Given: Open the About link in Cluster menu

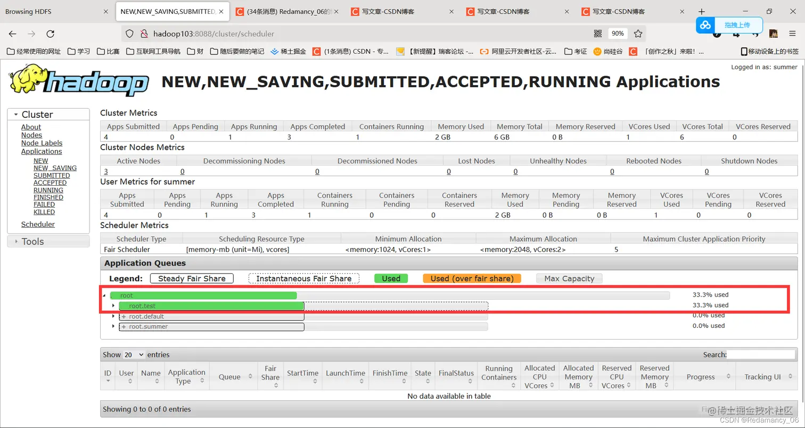Looking at the screenshot, I should tap(31, 127).
